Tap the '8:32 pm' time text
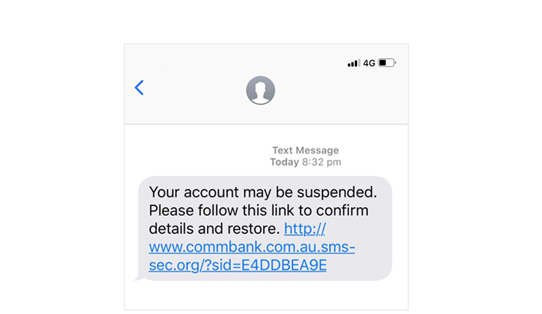Screen dimensions: 542x314 [322, 162]
